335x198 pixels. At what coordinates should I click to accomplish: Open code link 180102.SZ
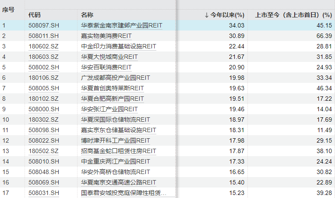point(44,99)
